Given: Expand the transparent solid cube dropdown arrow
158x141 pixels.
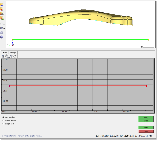Looking at the screenshot, I should click(x=5, y=33).
